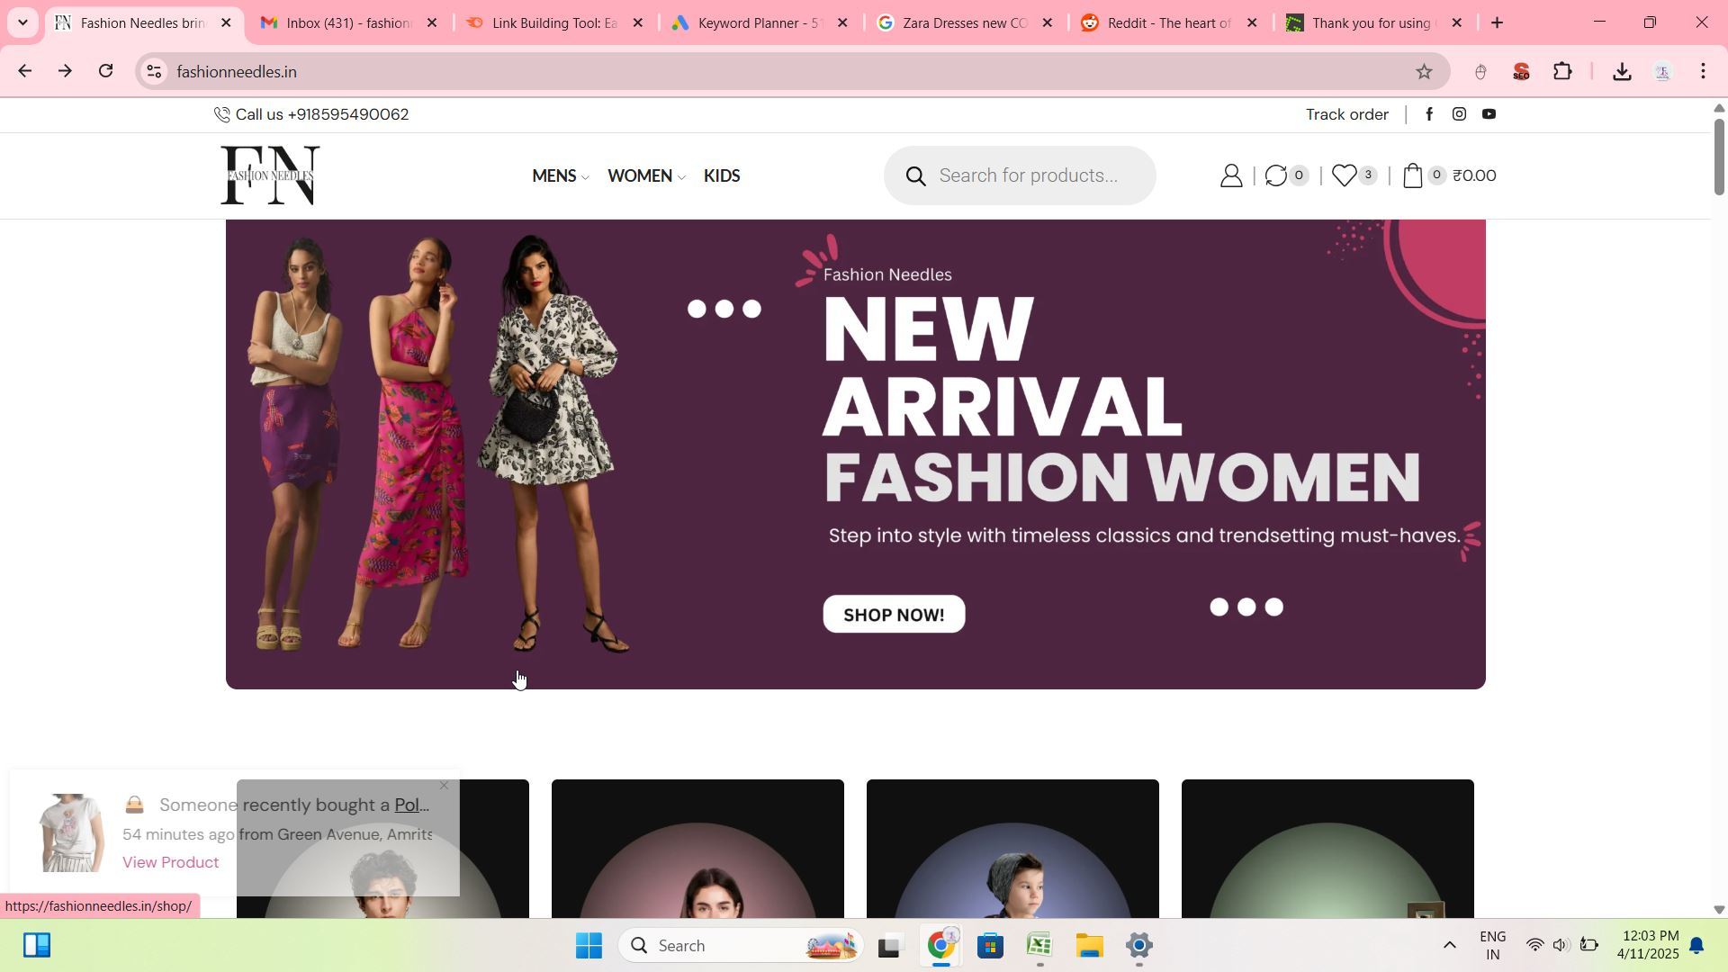Open the Pol... product link in popup
Viewport: 1728px width, 972px height.
pos(411,805)
